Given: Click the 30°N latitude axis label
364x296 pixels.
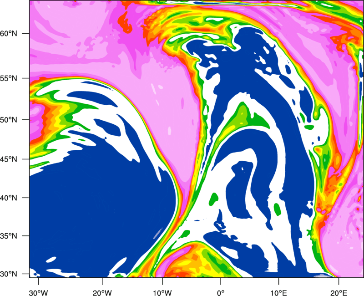Looking at the screenshot, I should (9, 274).
